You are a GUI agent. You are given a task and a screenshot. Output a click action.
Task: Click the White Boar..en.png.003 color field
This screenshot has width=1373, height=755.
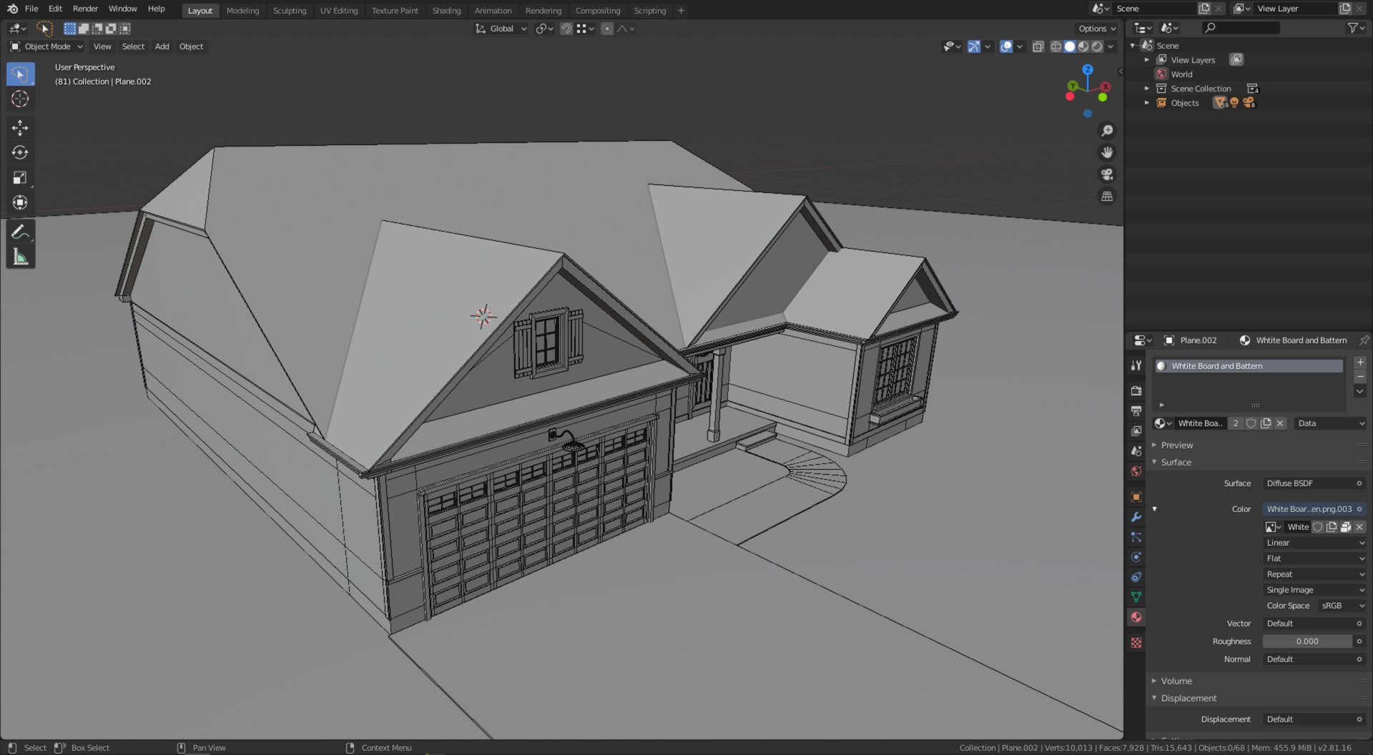[1314, 509]
